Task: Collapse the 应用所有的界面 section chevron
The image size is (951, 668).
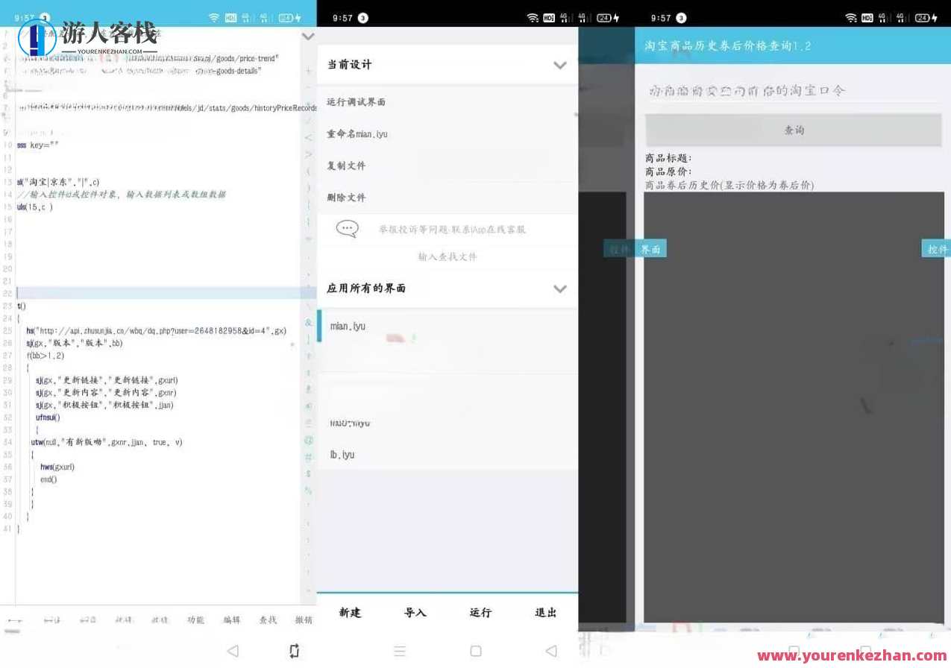Action: tap(560, 289)
